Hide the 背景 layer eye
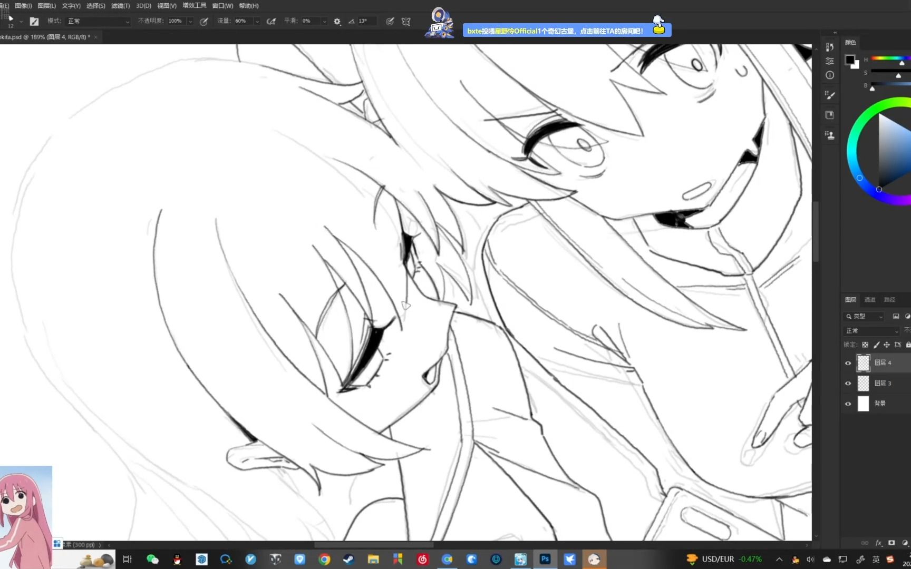 pyautogui.click(x=848, y=404)
